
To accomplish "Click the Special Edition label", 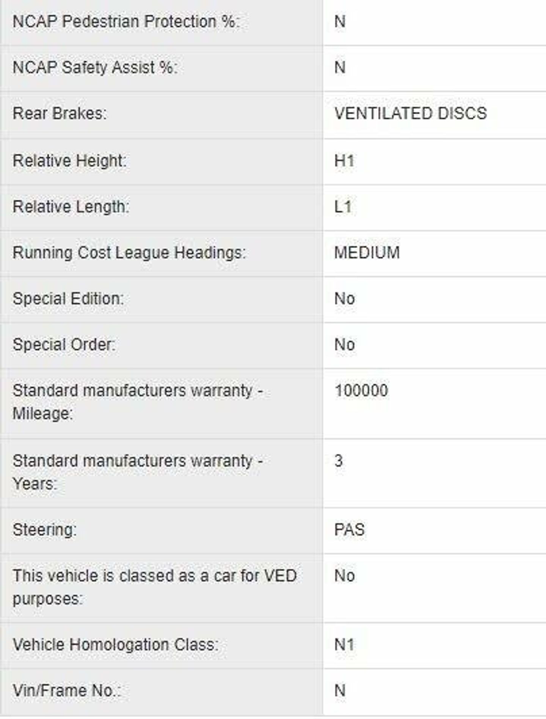I will 68,299.
